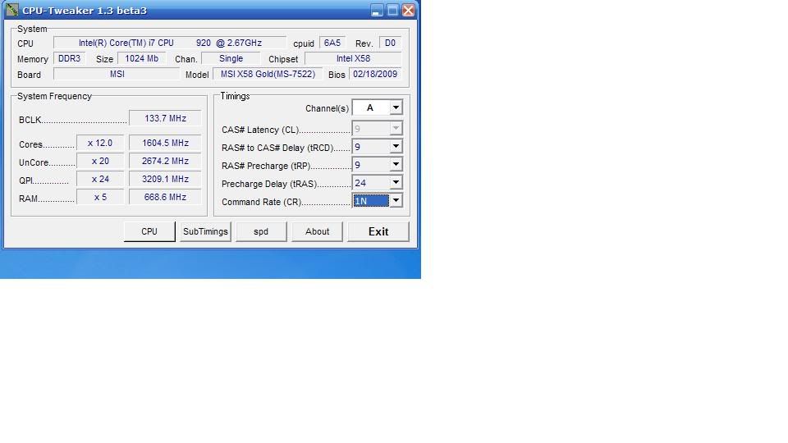Click the Chan. value Single
The width and height of the screenshot is (788, 443).
[231, 59]
